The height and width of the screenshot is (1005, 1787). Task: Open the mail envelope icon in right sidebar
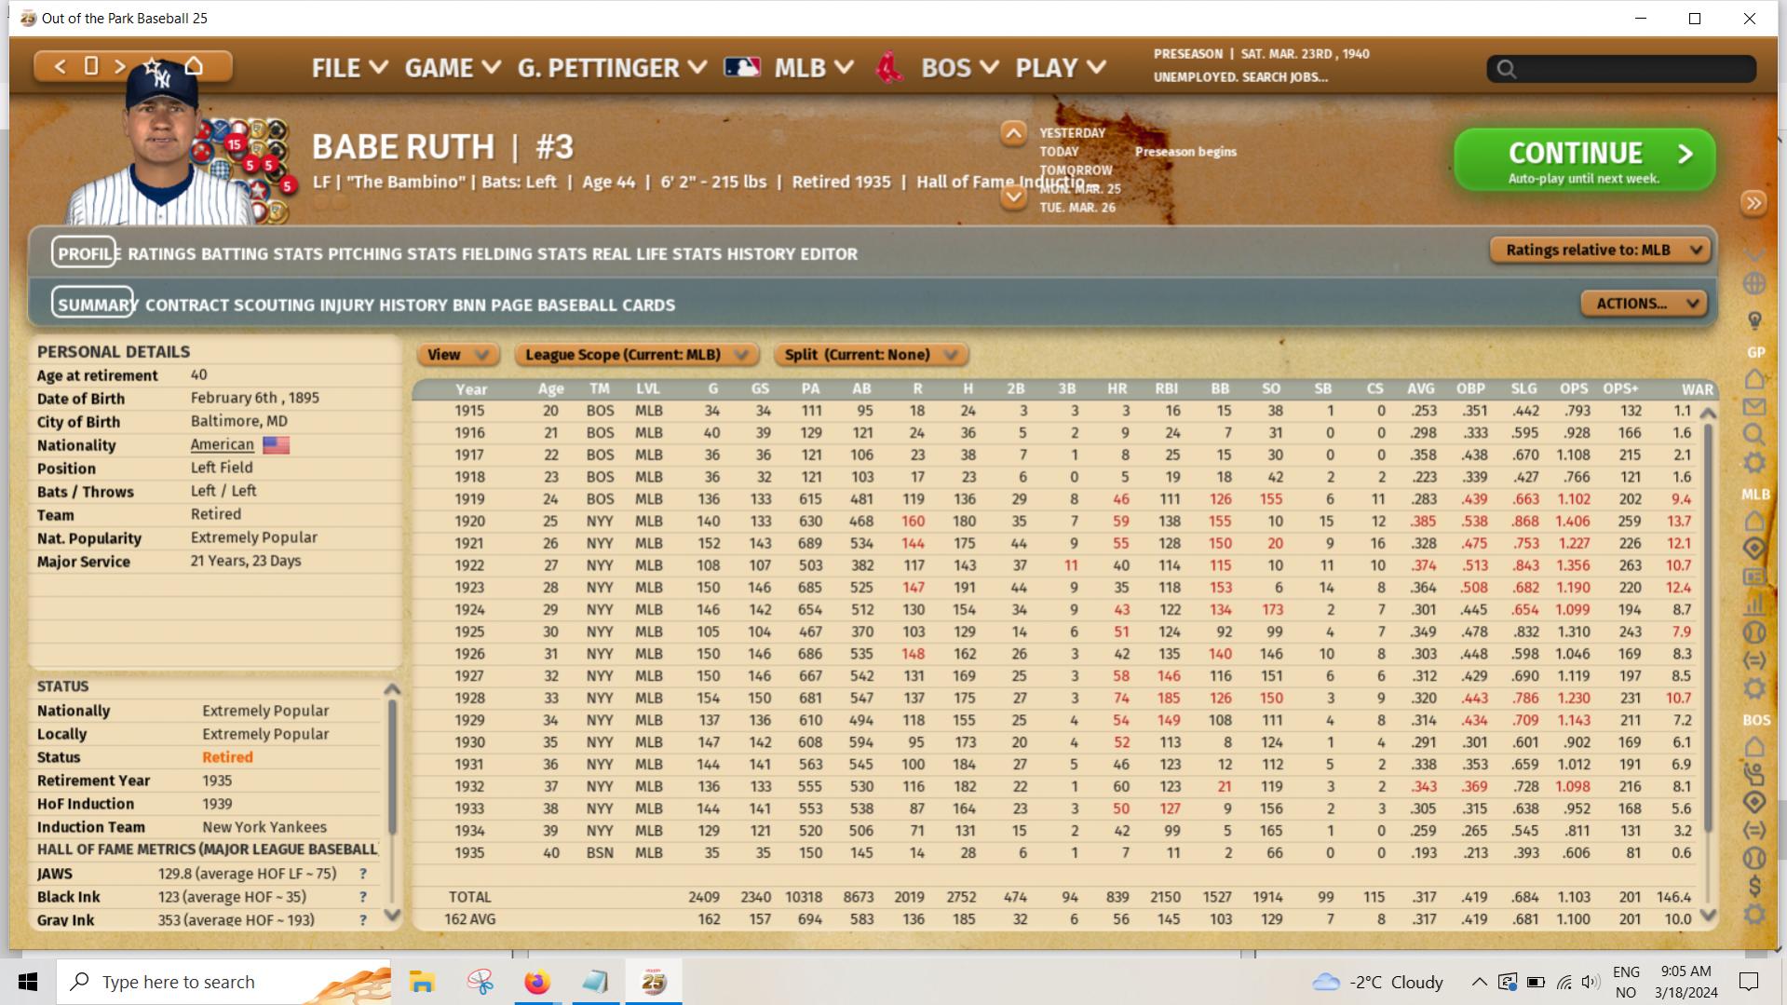[1754, 407]
